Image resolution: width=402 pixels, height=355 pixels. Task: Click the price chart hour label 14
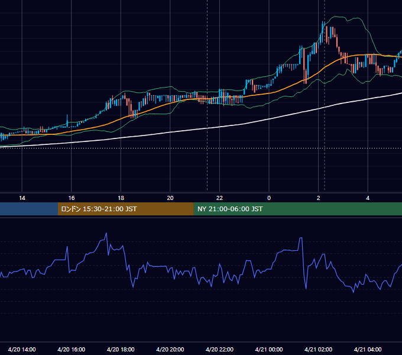click(22, 198)
